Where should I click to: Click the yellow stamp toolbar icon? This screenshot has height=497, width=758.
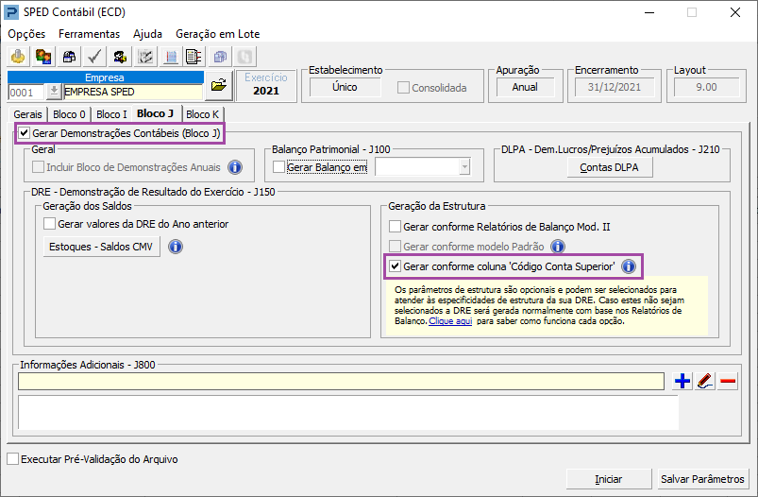click(x=18, y=57)
